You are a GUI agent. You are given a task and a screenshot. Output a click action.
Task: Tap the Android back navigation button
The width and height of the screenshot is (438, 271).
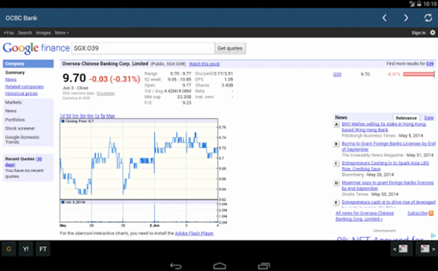(x=176, y=266)
